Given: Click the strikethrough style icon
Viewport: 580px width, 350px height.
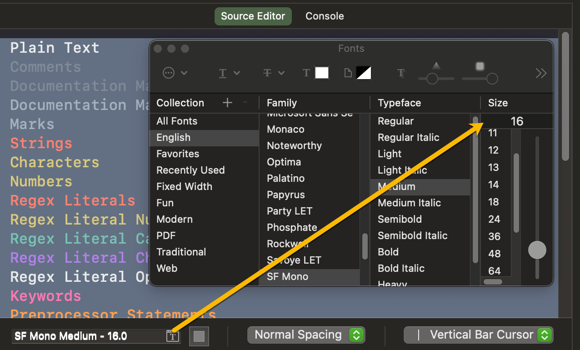Looking at the screenshot, I should pyautogui.click(x=267, y=73).
